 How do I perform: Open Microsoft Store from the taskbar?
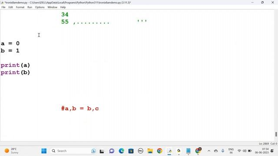[131, 151]
